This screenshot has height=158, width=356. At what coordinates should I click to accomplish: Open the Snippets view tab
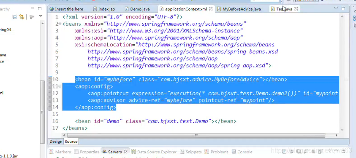[191, 152]
